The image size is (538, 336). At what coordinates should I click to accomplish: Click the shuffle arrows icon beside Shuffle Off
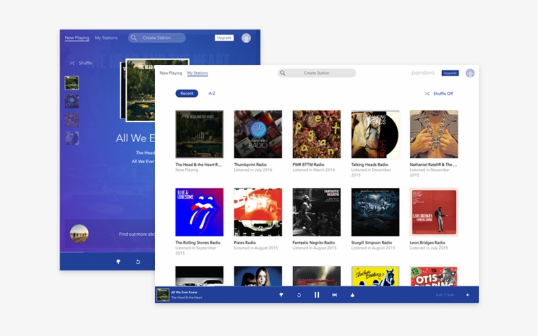(427, 94)
